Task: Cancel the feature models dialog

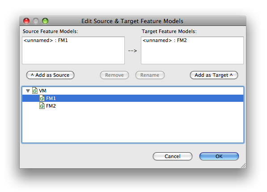Action: [x=173, y=156]
